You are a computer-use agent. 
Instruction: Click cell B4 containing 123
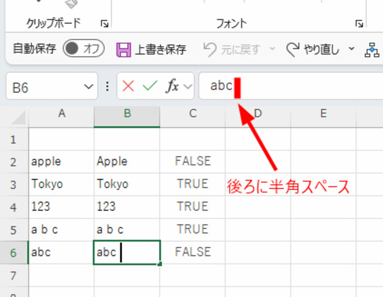(x=127, y=207)
